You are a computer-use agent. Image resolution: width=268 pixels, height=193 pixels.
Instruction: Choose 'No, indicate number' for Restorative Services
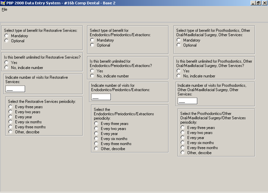coord(6,68)
